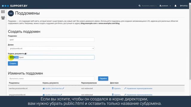Open the user manager people icon
The height and width of the screenshot is (107, 191).
tap(3, 18)
